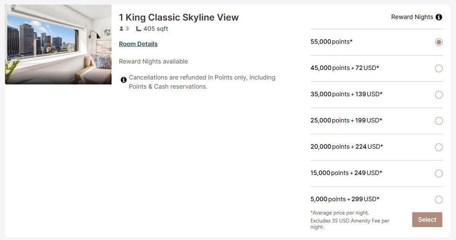This screenshot has height=240, width=456.
Task: Click the room size ruler icon
Action: 138,28
